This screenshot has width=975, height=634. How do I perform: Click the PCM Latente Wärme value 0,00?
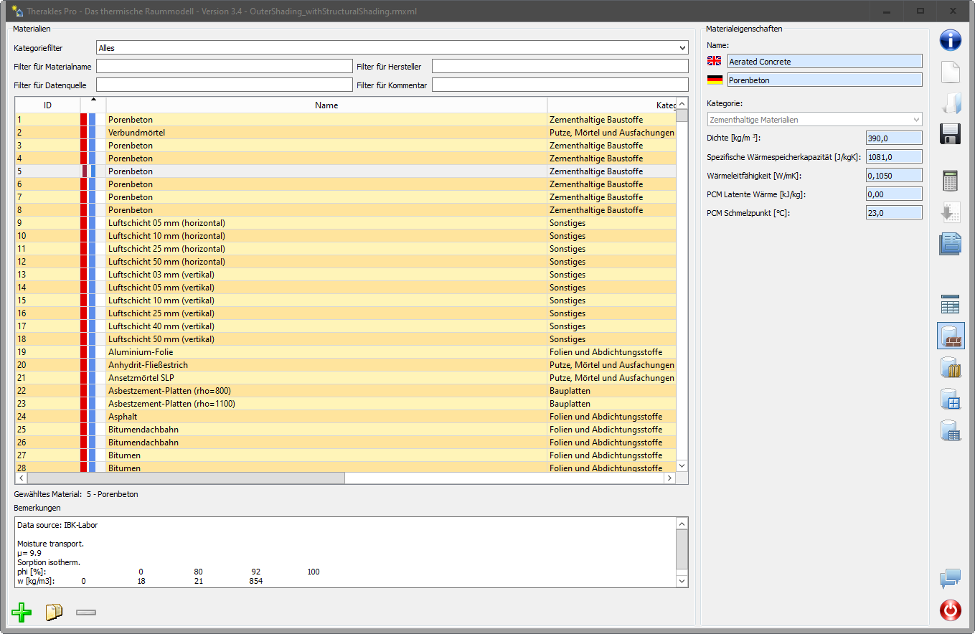(894, 194)
